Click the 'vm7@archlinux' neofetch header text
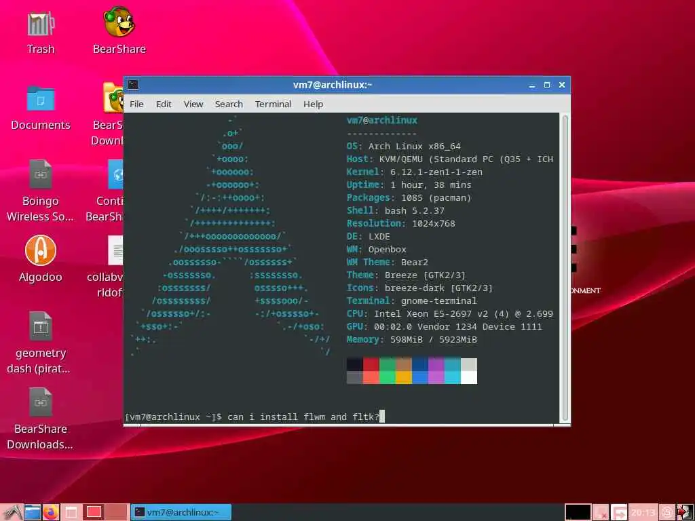This screenshot has height=521, width=695. pos(382,120)
